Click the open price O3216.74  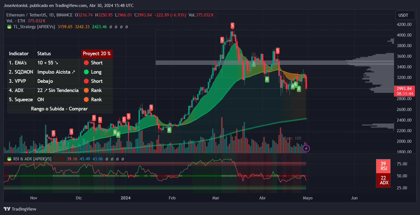click(x=83, y=15)
